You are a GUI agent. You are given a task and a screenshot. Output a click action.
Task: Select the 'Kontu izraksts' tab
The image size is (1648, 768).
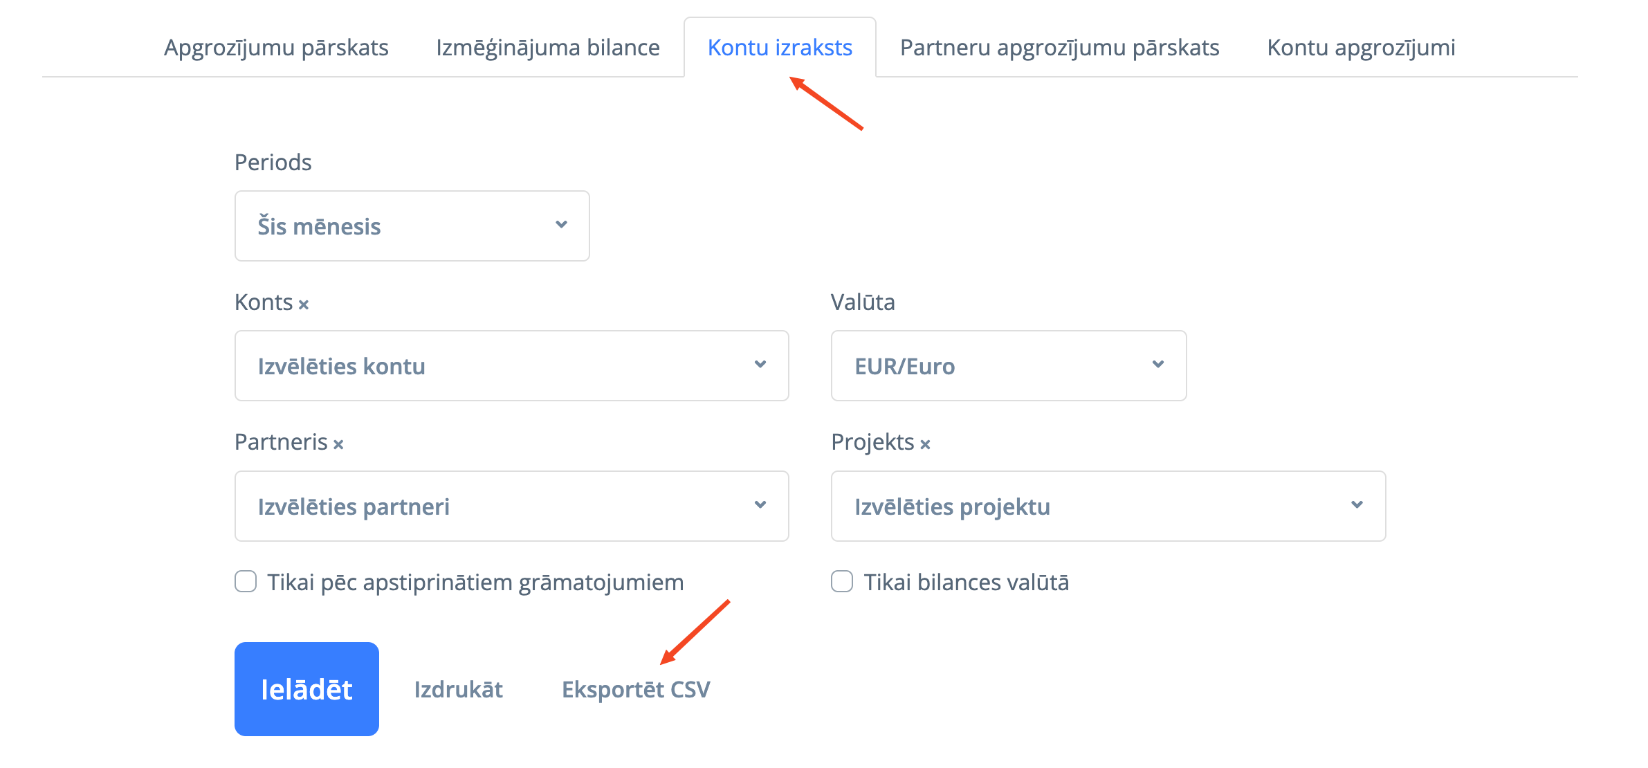[780, 48]
